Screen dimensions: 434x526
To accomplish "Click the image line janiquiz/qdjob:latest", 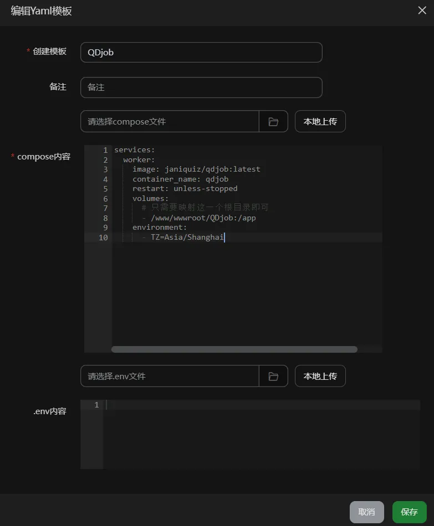I will pos(196,169).
